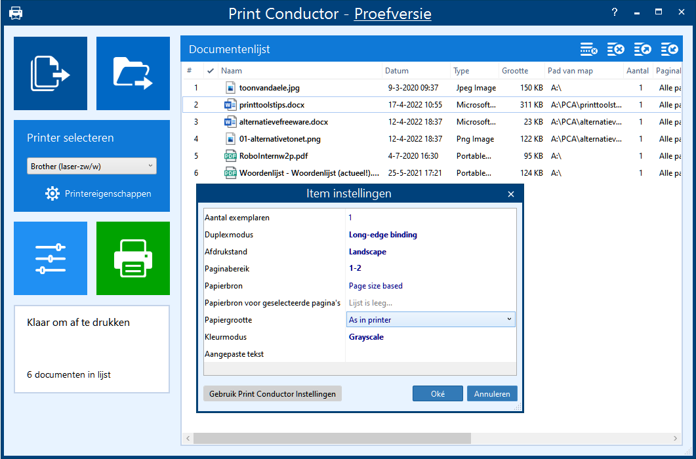Change Duplexmodus value Long-edge binding
Viewport: 696px width, 459px height.
[383, 235]
